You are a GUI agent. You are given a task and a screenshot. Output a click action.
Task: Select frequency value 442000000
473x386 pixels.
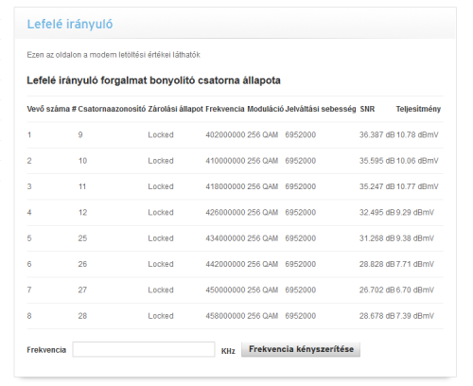click(x=225, y=264)
